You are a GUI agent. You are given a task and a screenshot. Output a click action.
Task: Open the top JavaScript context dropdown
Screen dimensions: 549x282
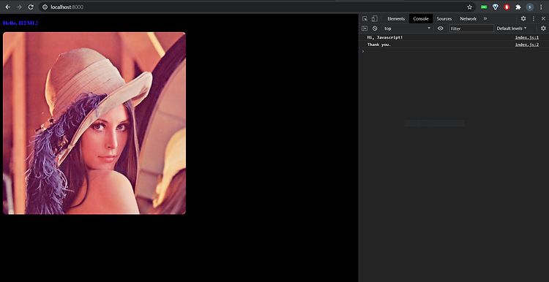407,28
